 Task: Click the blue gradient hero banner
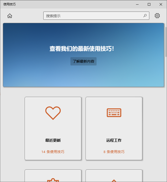tap(83, 75)
